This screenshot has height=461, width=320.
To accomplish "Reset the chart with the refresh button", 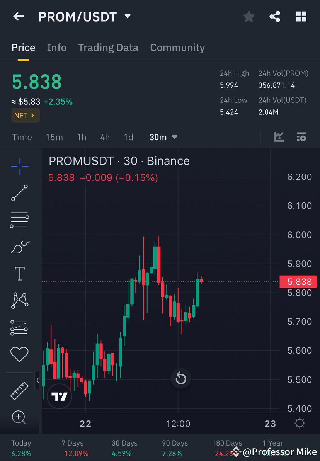I will coord(180,378).
